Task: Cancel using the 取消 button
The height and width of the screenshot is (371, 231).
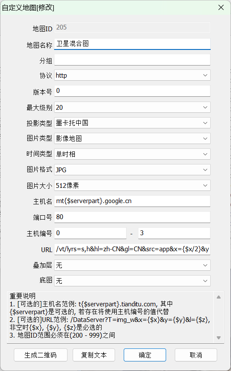Action: 196,355
